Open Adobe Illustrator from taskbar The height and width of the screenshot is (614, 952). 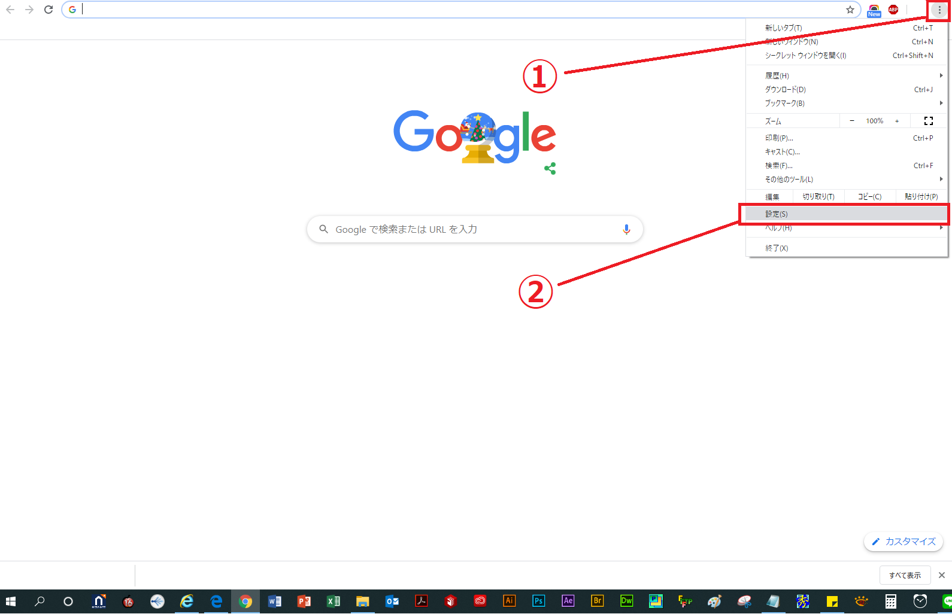coord(510,601)
